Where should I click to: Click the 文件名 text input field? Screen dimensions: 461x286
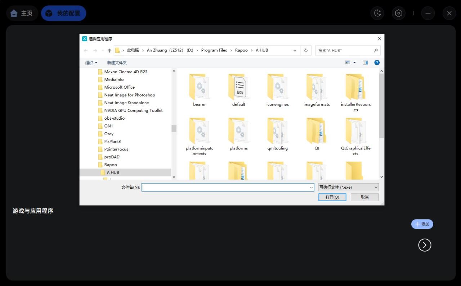[x=228, y=187]
